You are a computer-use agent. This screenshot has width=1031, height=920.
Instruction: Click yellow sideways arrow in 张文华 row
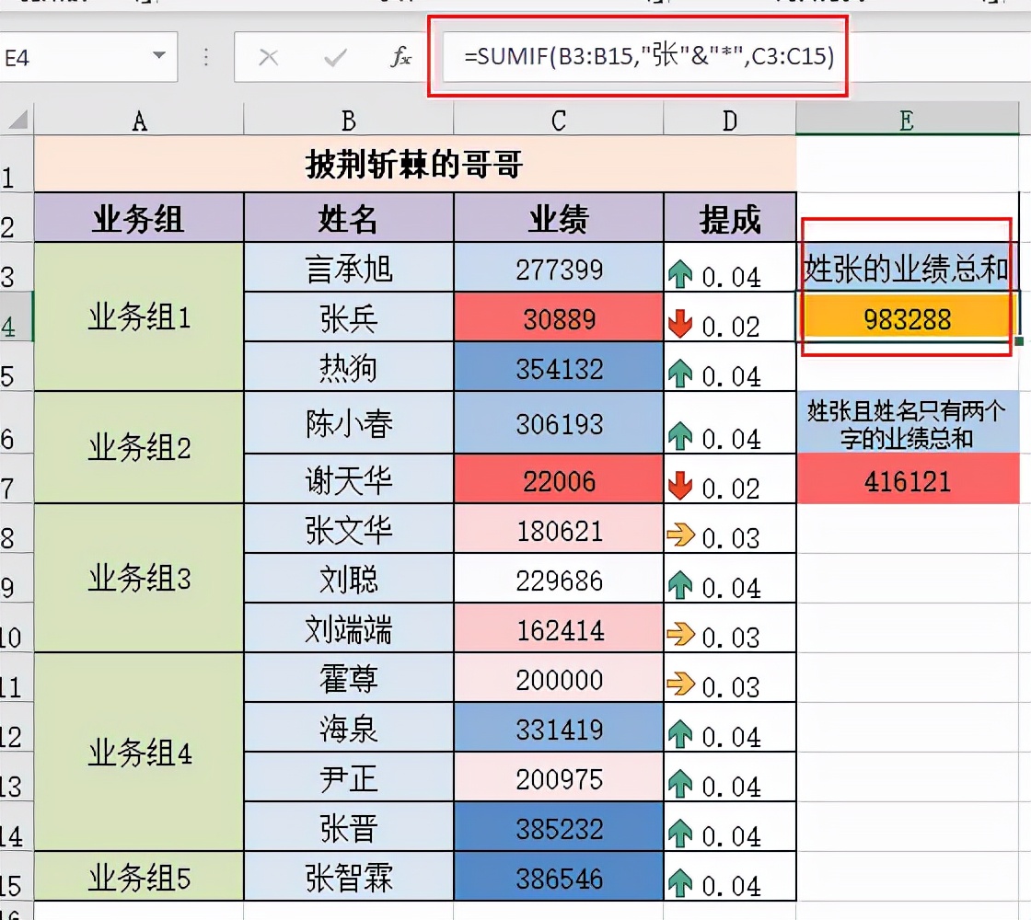(680, 535)
